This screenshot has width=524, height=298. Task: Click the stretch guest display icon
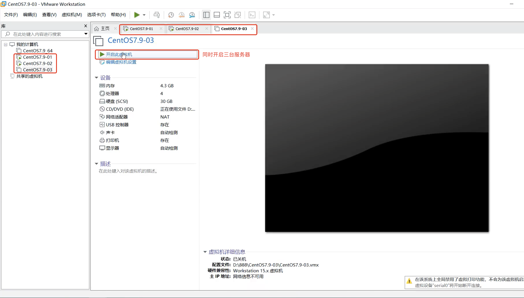(266, 15)
